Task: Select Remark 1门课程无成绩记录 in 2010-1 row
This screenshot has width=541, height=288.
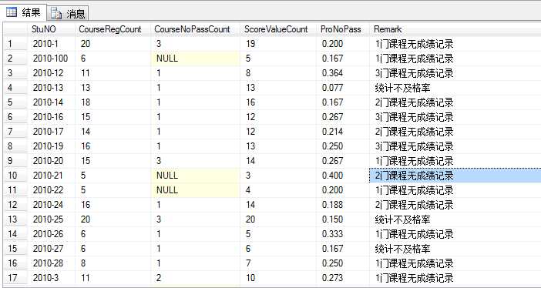Action: point(455,44)
